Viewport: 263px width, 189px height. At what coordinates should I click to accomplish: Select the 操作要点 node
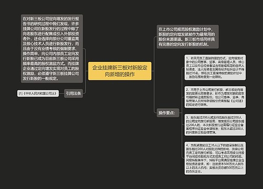(x=168, y=113)
